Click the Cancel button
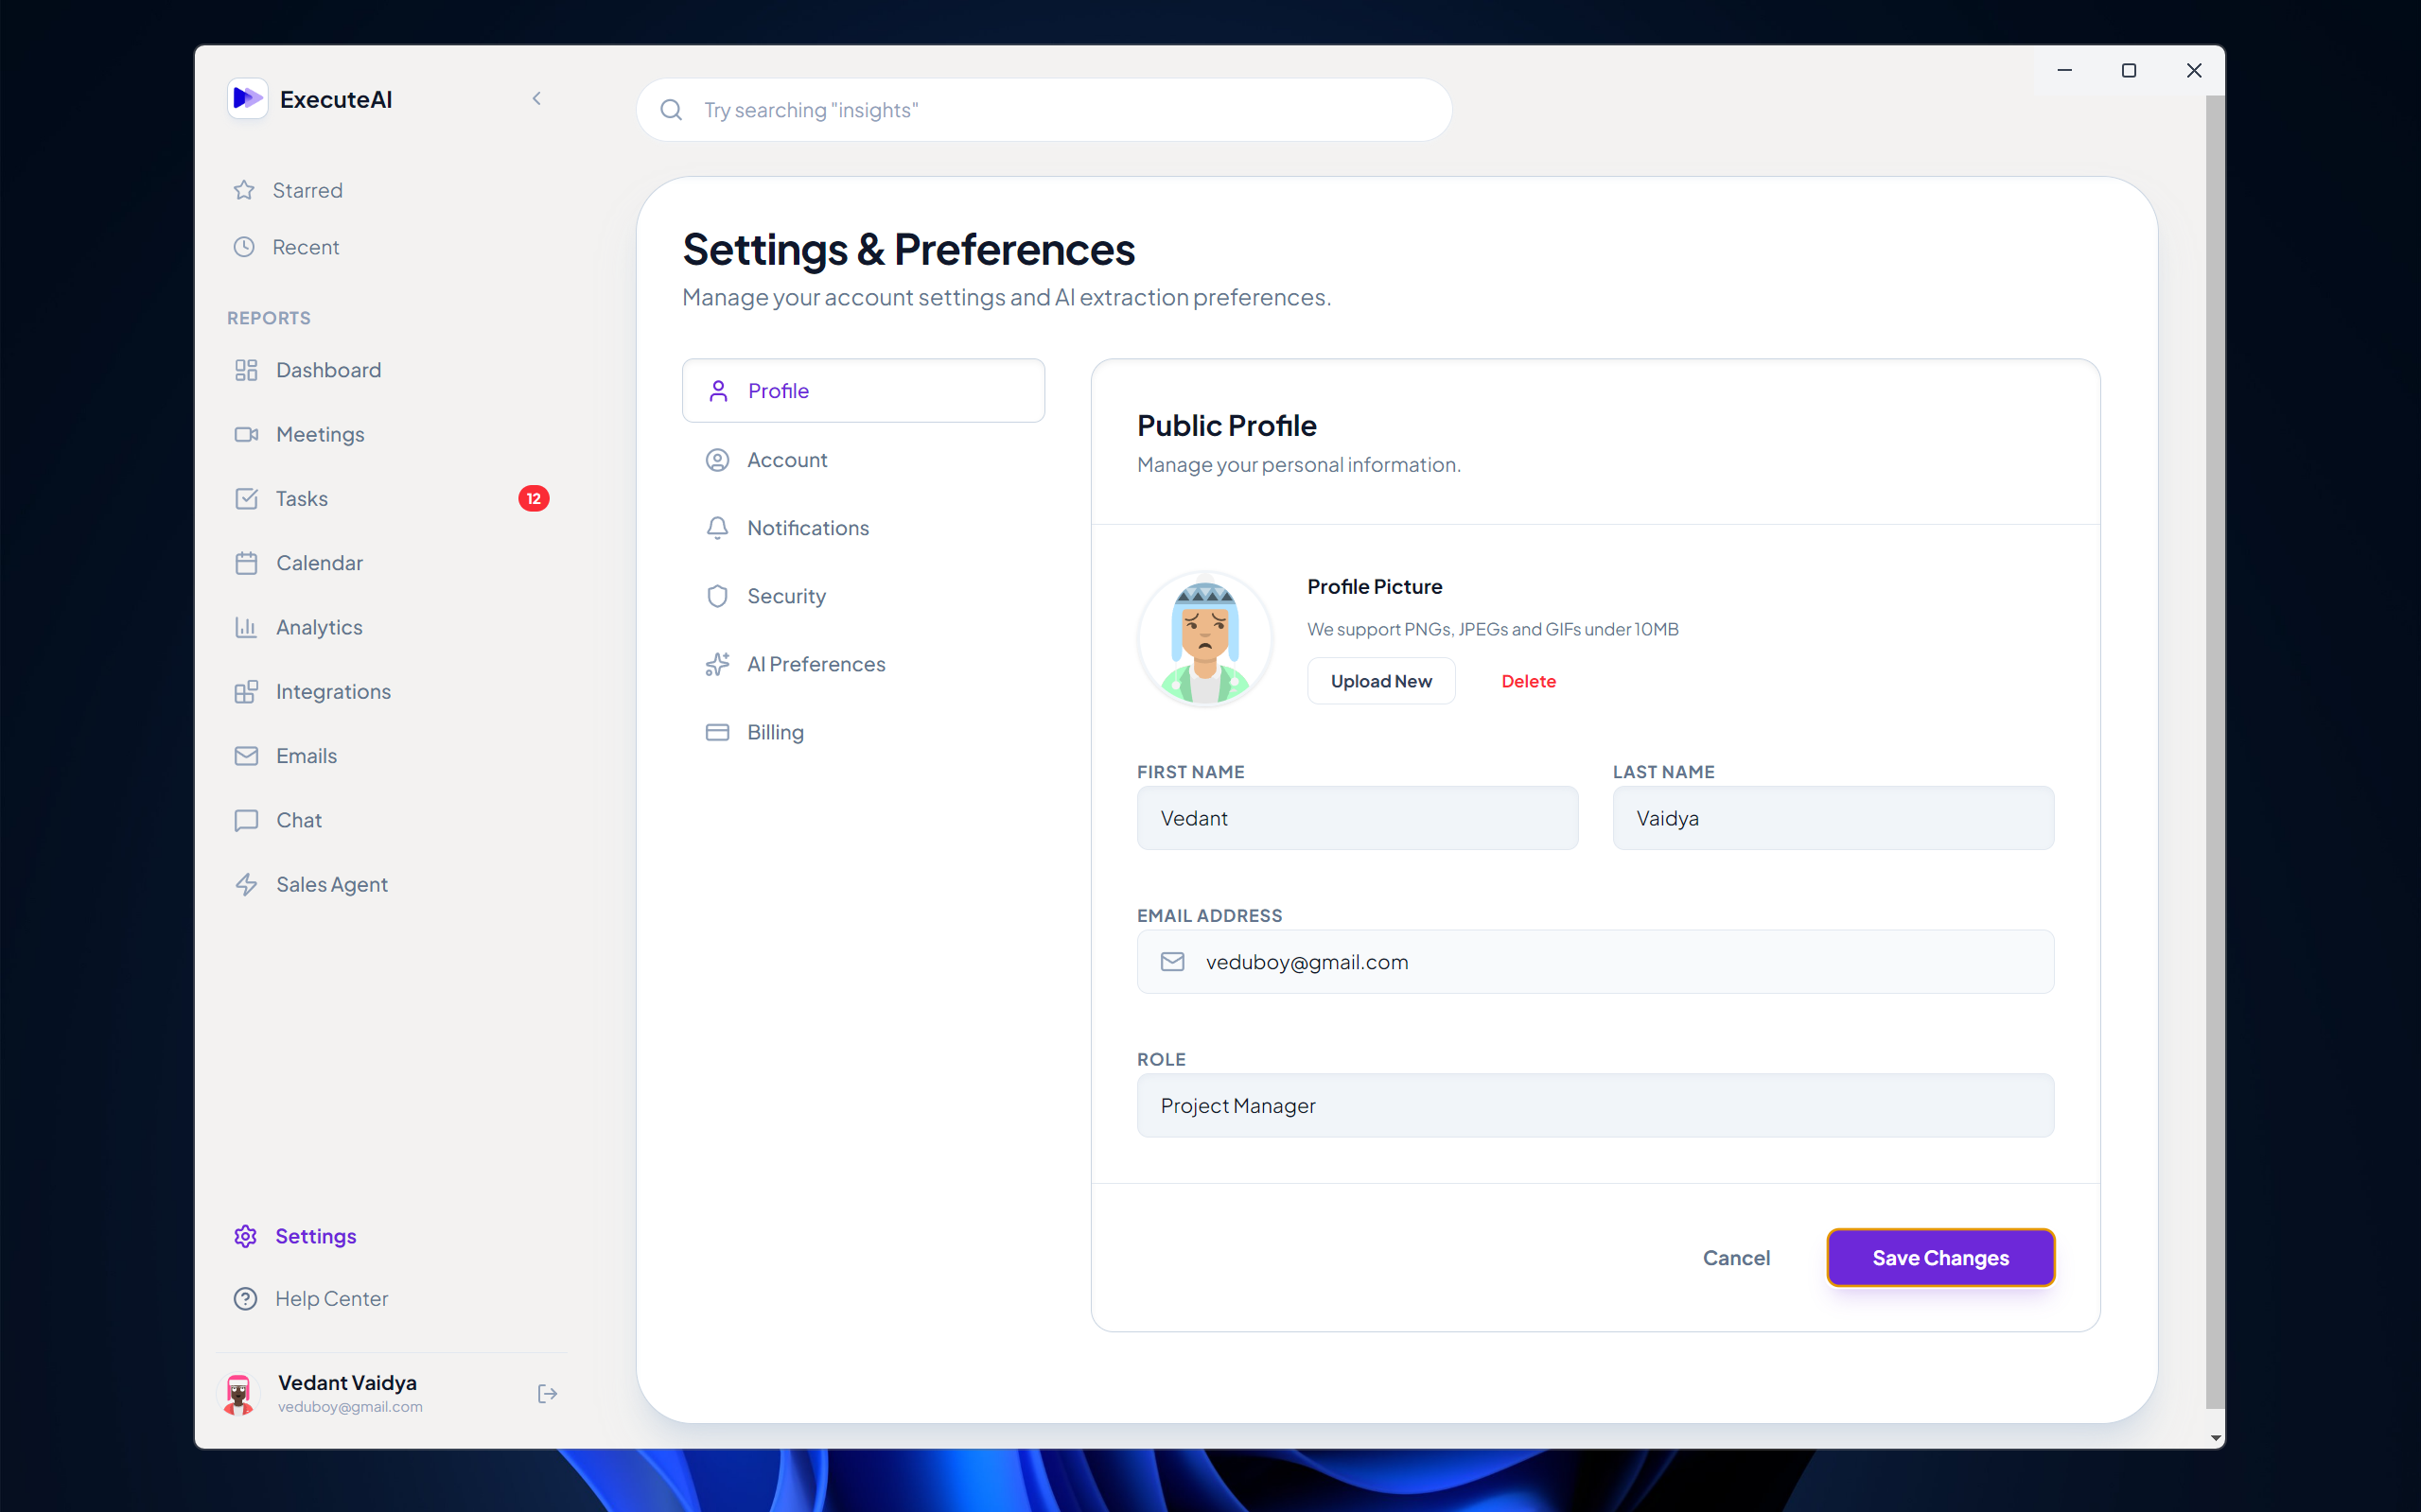The width and height of the screenshot is (2421, 1512). tap(1735, 1257)
